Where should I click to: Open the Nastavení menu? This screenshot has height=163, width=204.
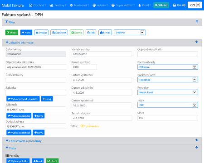point(79,5)
